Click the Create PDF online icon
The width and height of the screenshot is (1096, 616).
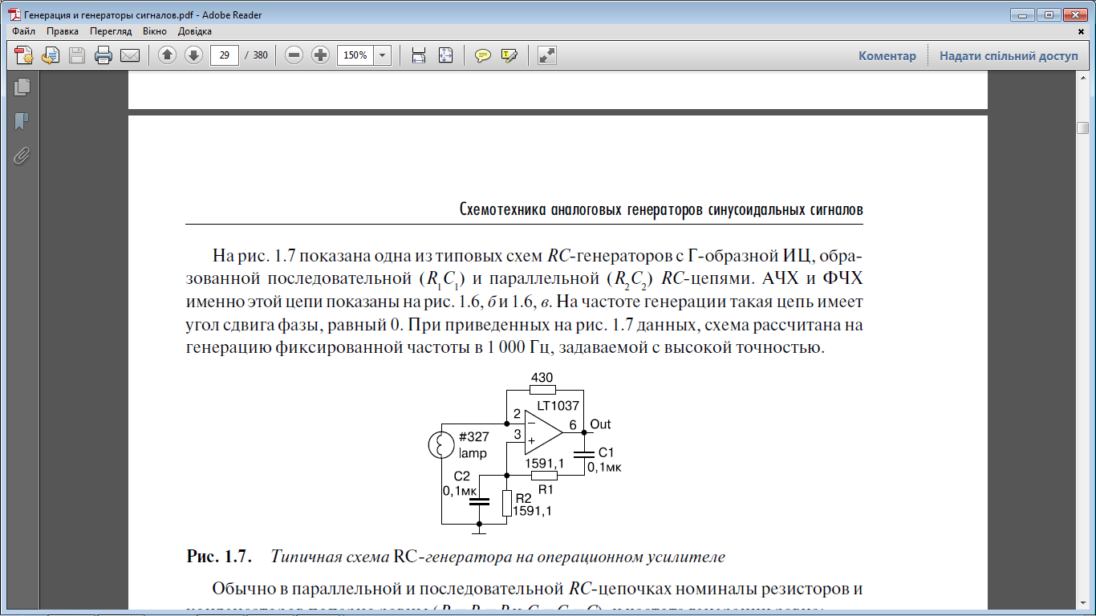click(x=23, y=55)
